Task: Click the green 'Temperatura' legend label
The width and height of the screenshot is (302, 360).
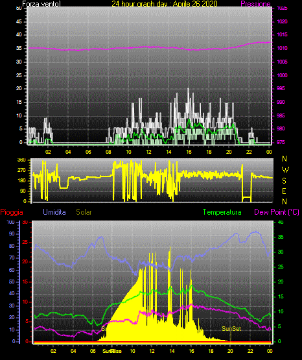Action: 222,212
